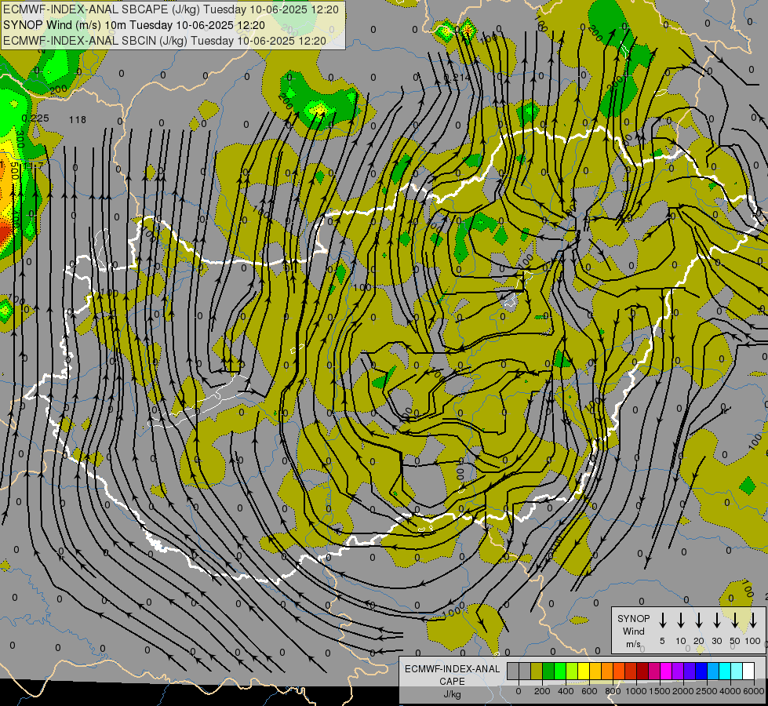Click the '0.214' value on the map
This screenshot has height=706, width=768.
pos(457,78)
